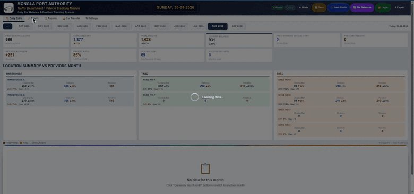
Task: Select the AUG 2026 month tab
Action: pyautogui.click(x=218, y=26)
